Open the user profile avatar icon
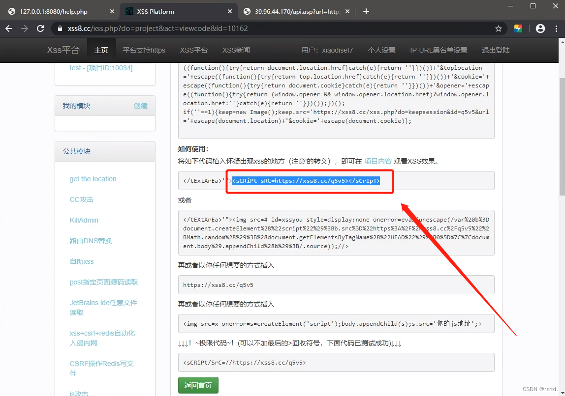 tap(540, 28)
